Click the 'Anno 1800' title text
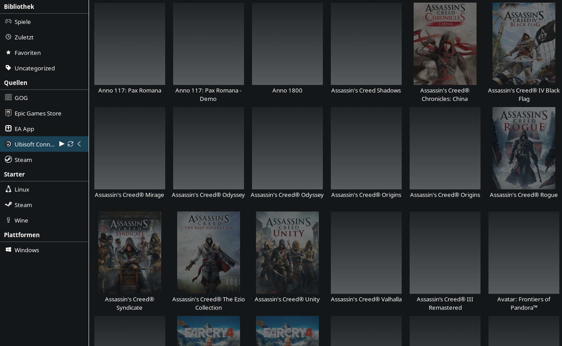The height and width of the screenshot is (346, 562). [x=287, y=90]
